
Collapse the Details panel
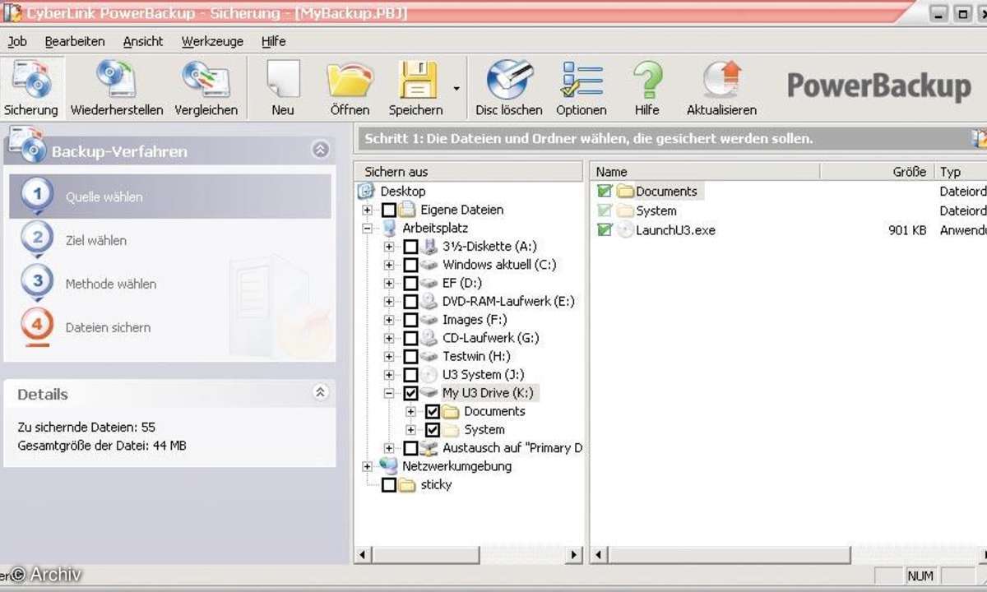[321, 393]
